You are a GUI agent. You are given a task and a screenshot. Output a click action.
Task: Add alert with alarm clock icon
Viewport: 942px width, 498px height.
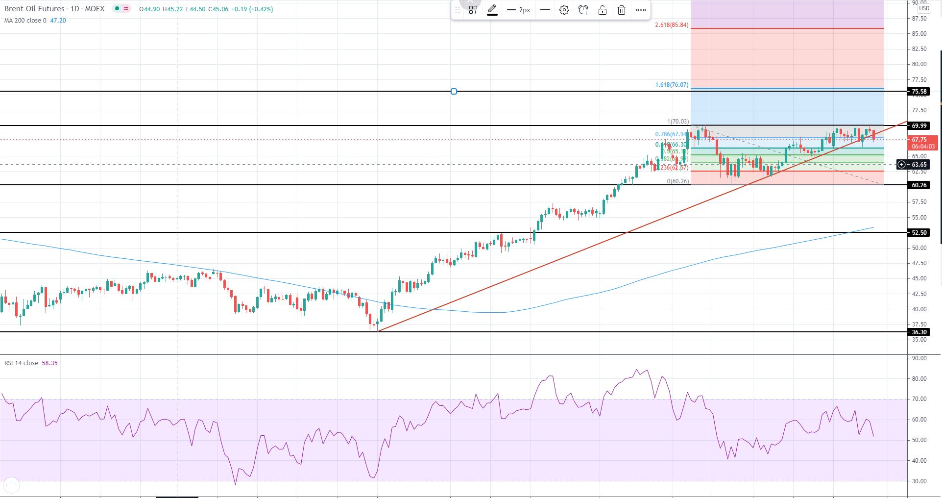click(583, 10)
